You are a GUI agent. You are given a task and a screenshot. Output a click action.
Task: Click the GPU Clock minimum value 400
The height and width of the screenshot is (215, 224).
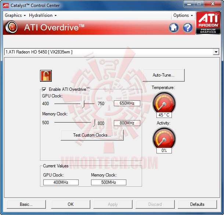(x=46, y=104)
